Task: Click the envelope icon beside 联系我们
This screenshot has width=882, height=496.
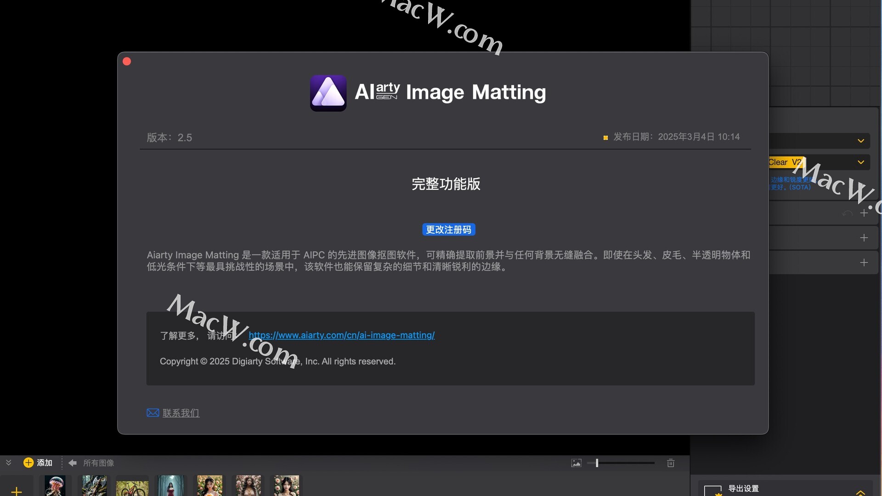Action: pos(153,413)
